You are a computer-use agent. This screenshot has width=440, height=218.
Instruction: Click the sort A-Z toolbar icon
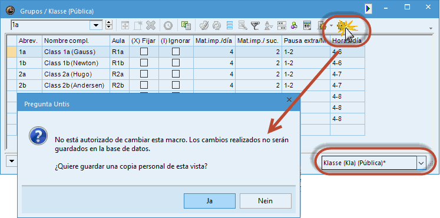269,26
